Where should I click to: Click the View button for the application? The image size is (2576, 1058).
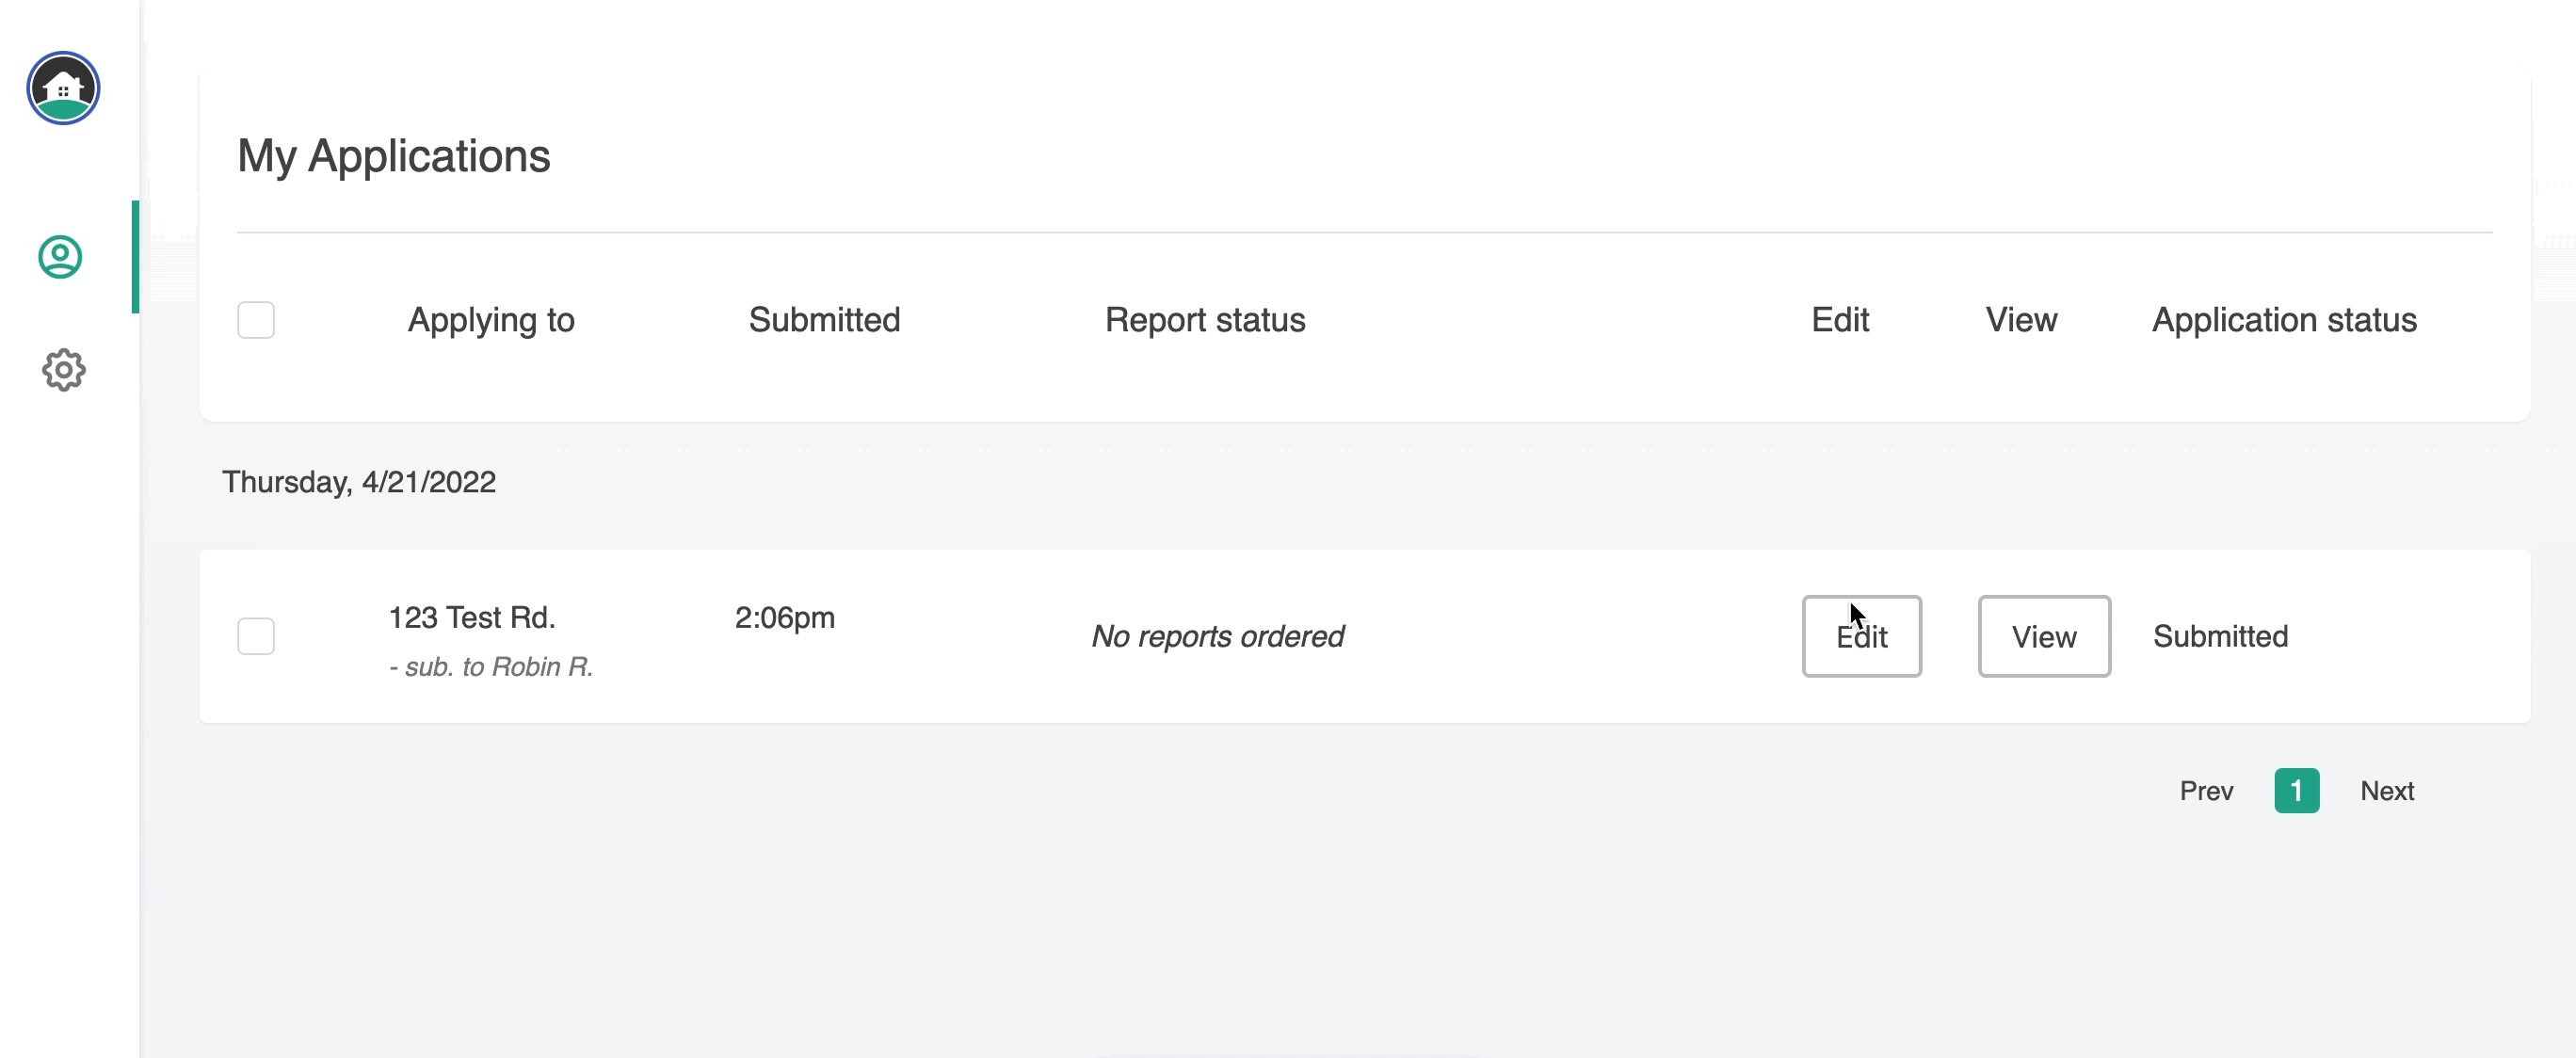(2044, 636)
